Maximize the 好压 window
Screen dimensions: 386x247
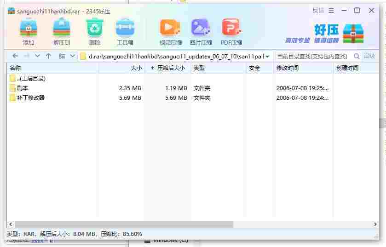357,10
